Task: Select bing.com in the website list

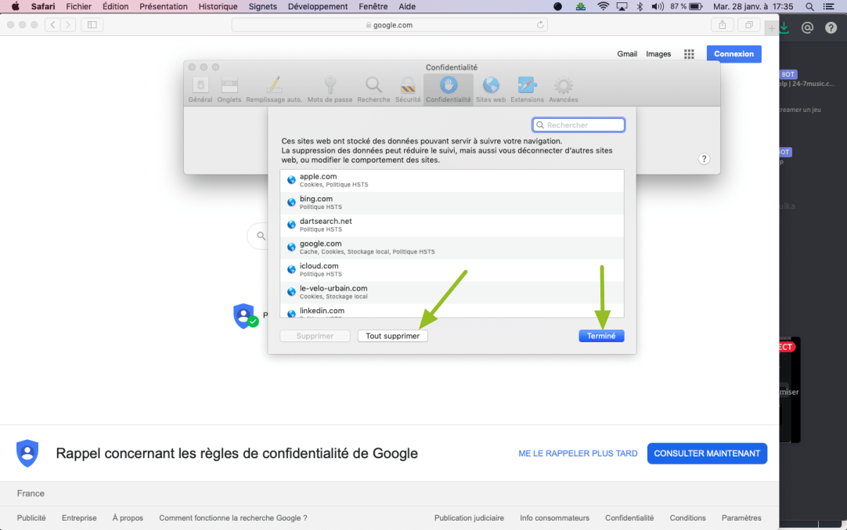Action: (452, 203)
